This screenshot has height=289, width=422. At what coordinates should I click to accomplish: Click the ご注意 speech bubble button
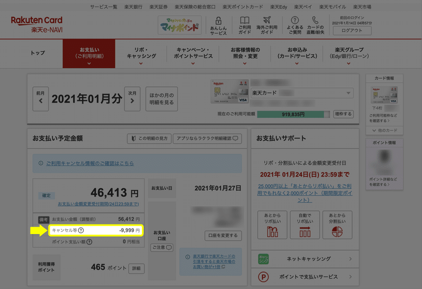click(x=162, y=247)
